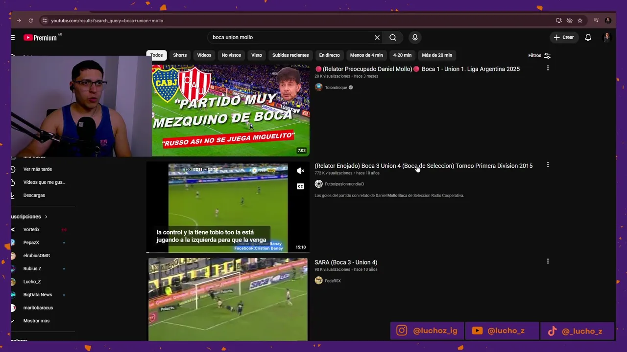The height and width of the screenshot is (352, 627).
Task: Open the SARA Boca 3 - Union 4 thumbnail
Action: (228, 299)
